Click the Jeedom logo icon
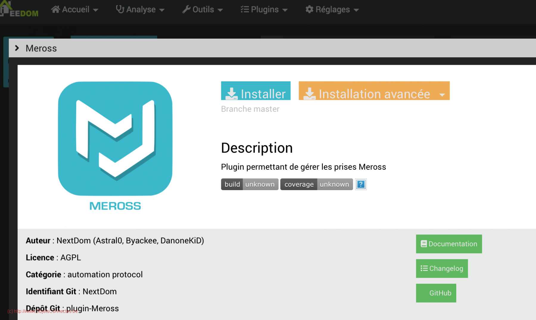The image size is (536, 320). 19,9
